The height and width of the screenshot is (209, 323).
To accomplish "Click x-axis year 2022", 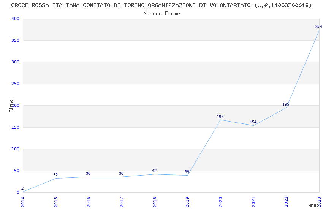I will (x=287, y=202).
